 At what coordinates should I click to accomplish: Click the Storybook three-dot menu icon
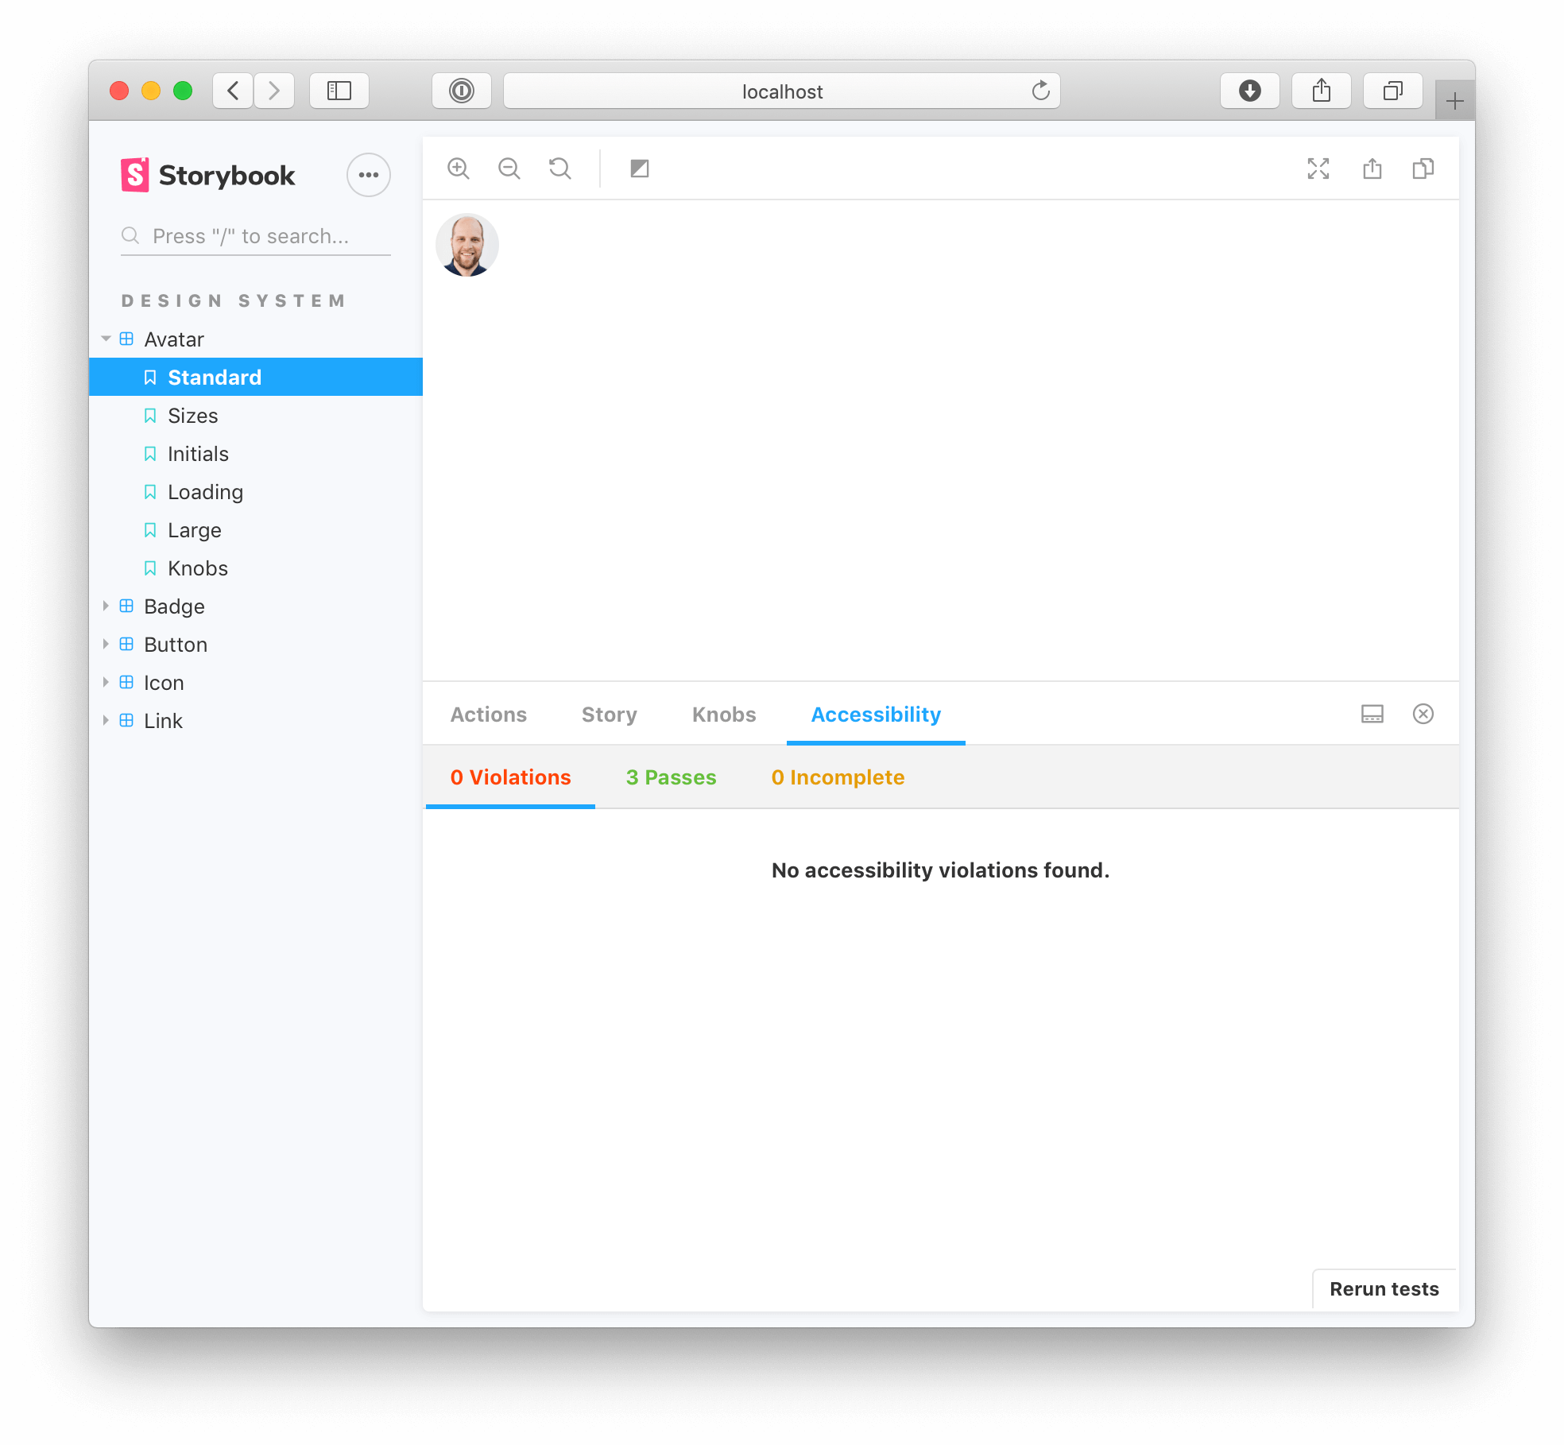368,173
